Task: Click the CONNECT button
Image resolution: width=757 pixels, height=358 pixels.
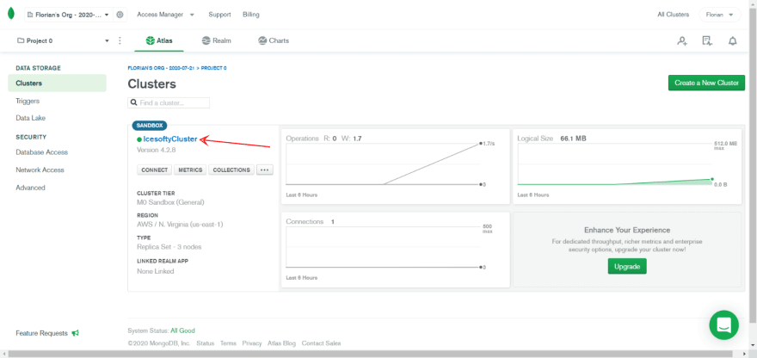Action: 155,170
